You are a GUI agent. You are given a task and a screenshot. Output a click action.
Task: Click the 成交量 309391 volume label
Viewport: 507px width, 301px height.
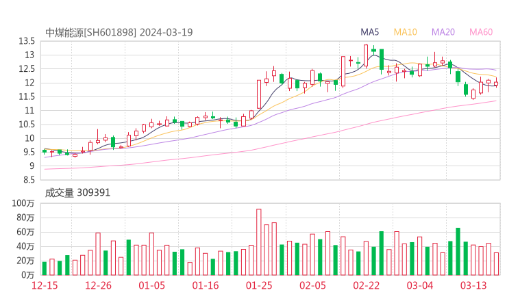pyautogui.click(x=77, y=193)
